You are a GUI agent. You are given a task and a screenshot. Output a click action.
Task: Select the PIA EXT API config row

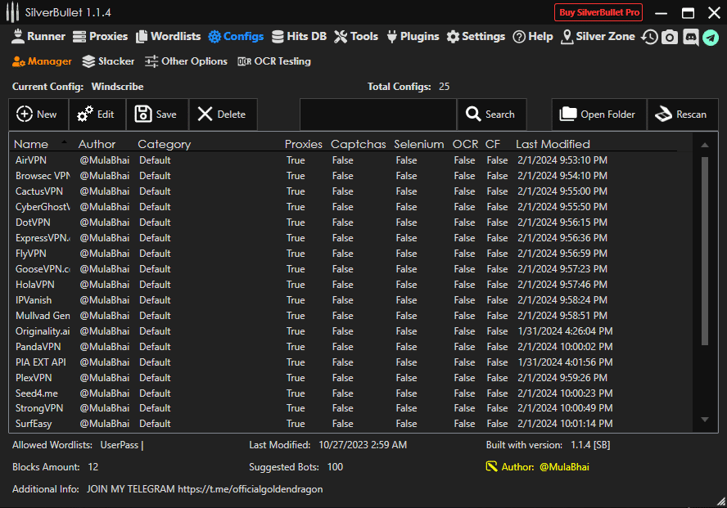coord(352,362)
